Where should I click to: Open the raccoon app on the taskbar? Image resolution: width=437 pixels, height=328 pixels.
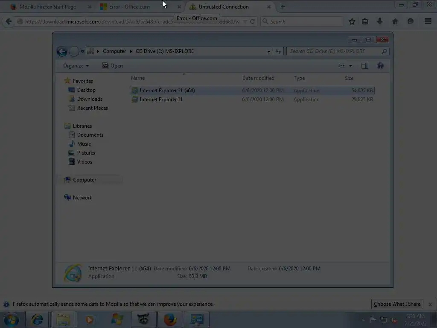pyautogui.click(x=143, y=319)
